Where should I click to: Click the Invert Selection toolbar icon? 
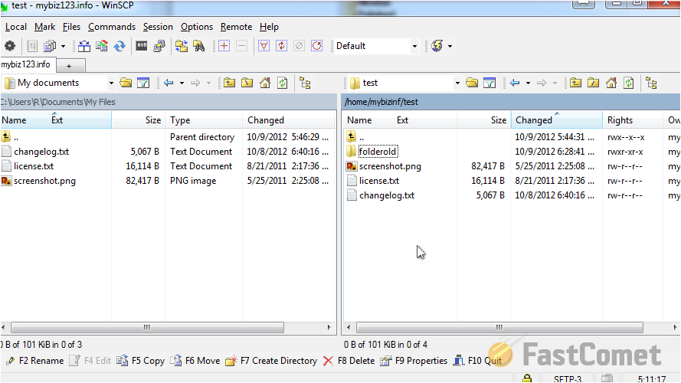(281, 46)
